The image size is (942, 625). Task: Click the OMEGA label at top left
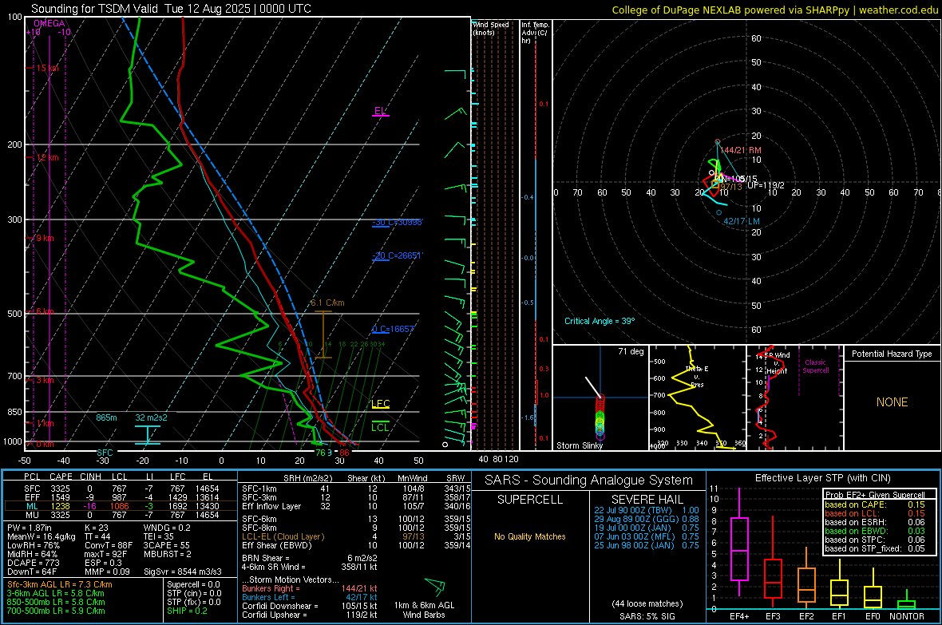point(49,23)
